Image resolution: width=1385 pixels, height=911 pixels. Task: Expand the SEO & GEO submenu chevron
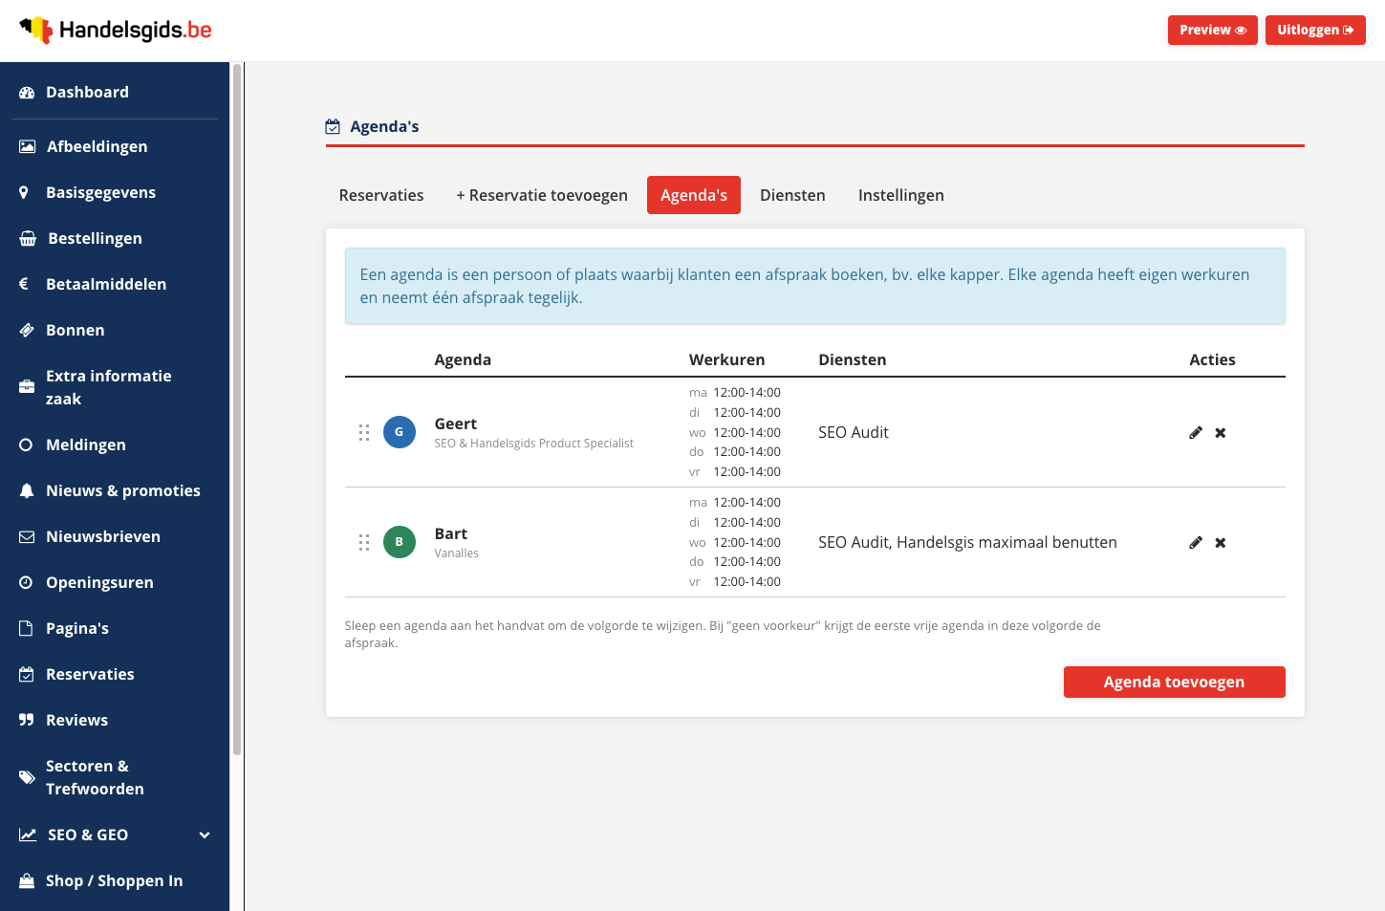click(x=205, y=835)
